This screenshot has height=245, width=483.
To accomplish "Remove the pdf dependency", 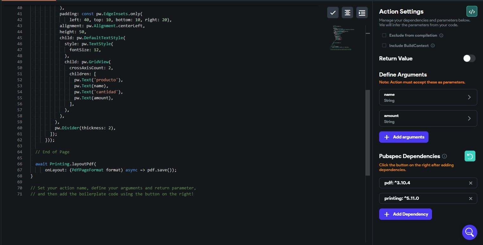I will point(470,183).
